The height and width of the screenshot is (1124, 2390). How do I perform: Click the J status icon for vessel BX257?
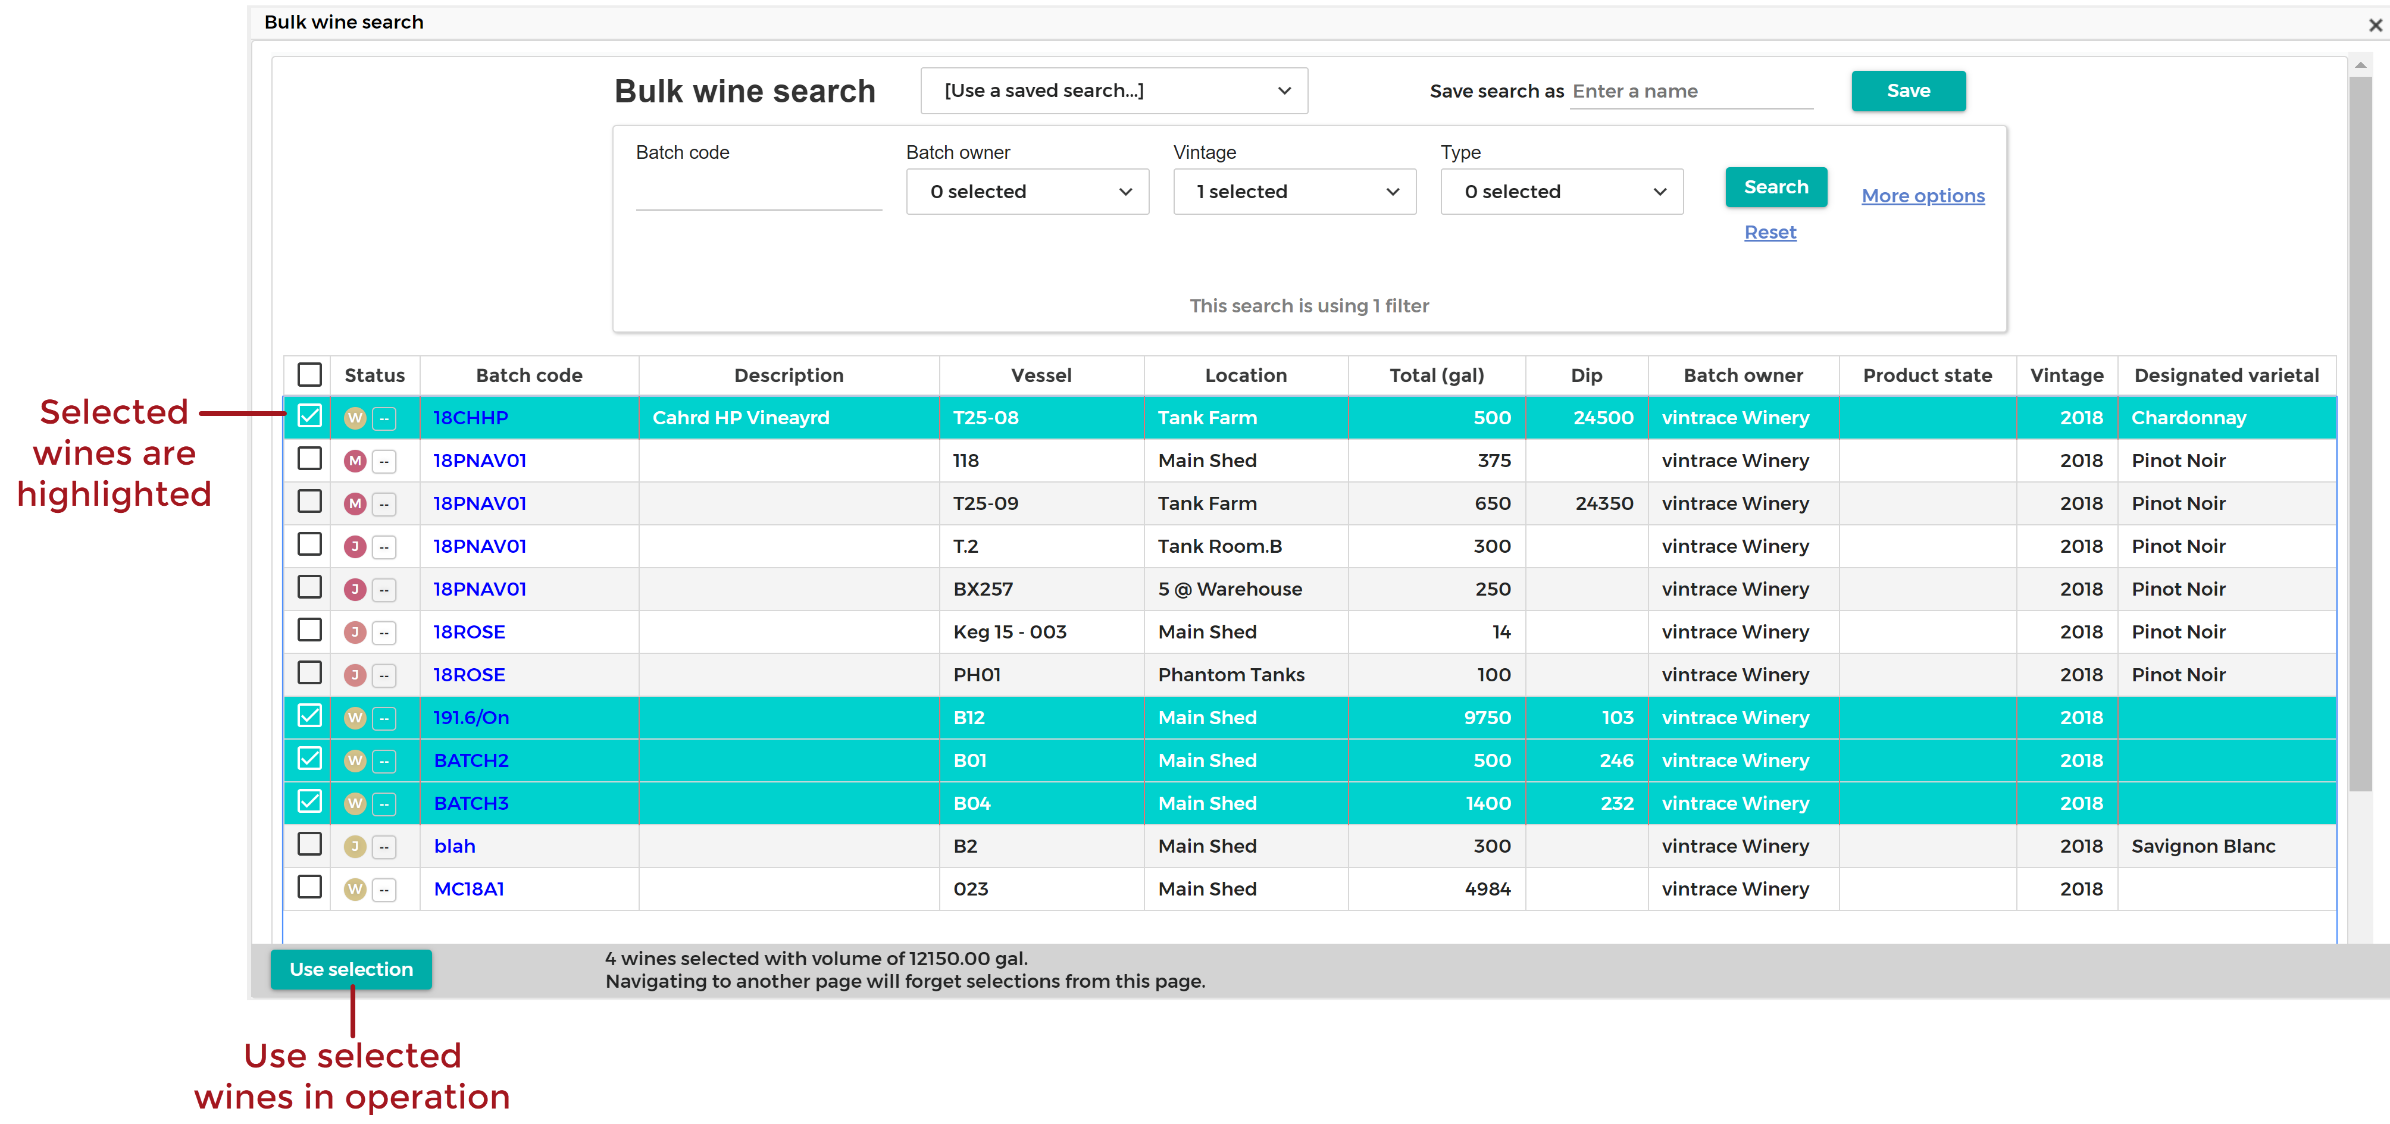pyautogui.click(x=355, y=589)
